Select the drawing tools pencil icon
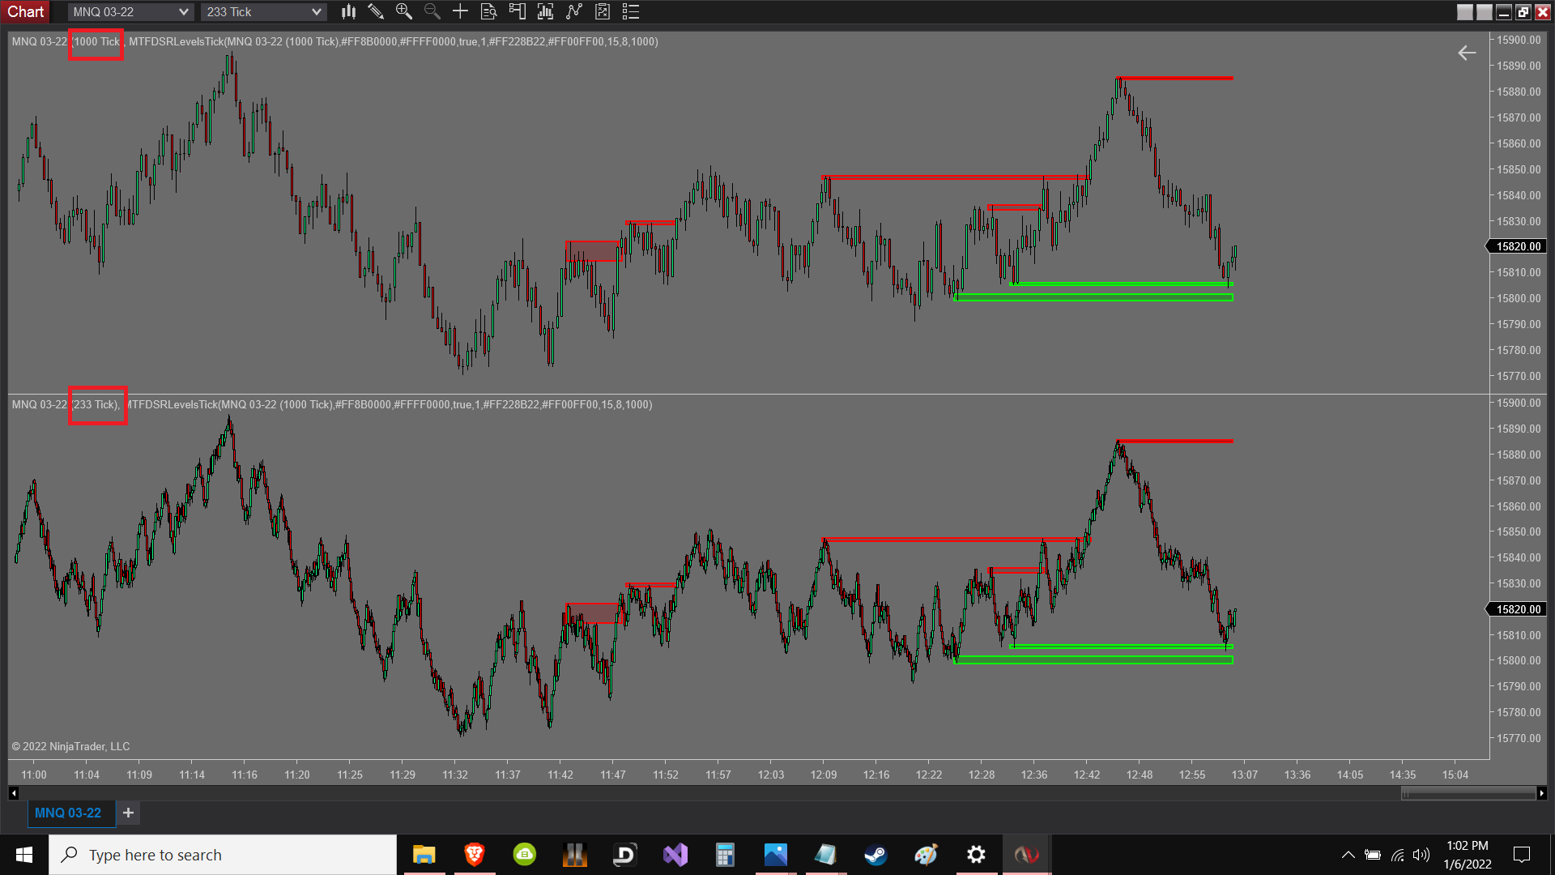This screenshot has height=875, width=1555. [x=375, y=11]
